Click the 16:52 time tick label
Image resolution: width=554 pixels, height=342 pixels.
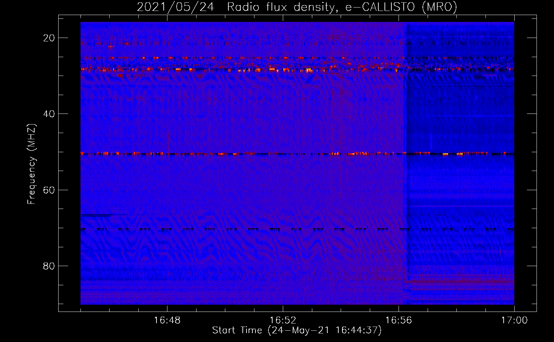pyautogui.click(x=283, y=320)
